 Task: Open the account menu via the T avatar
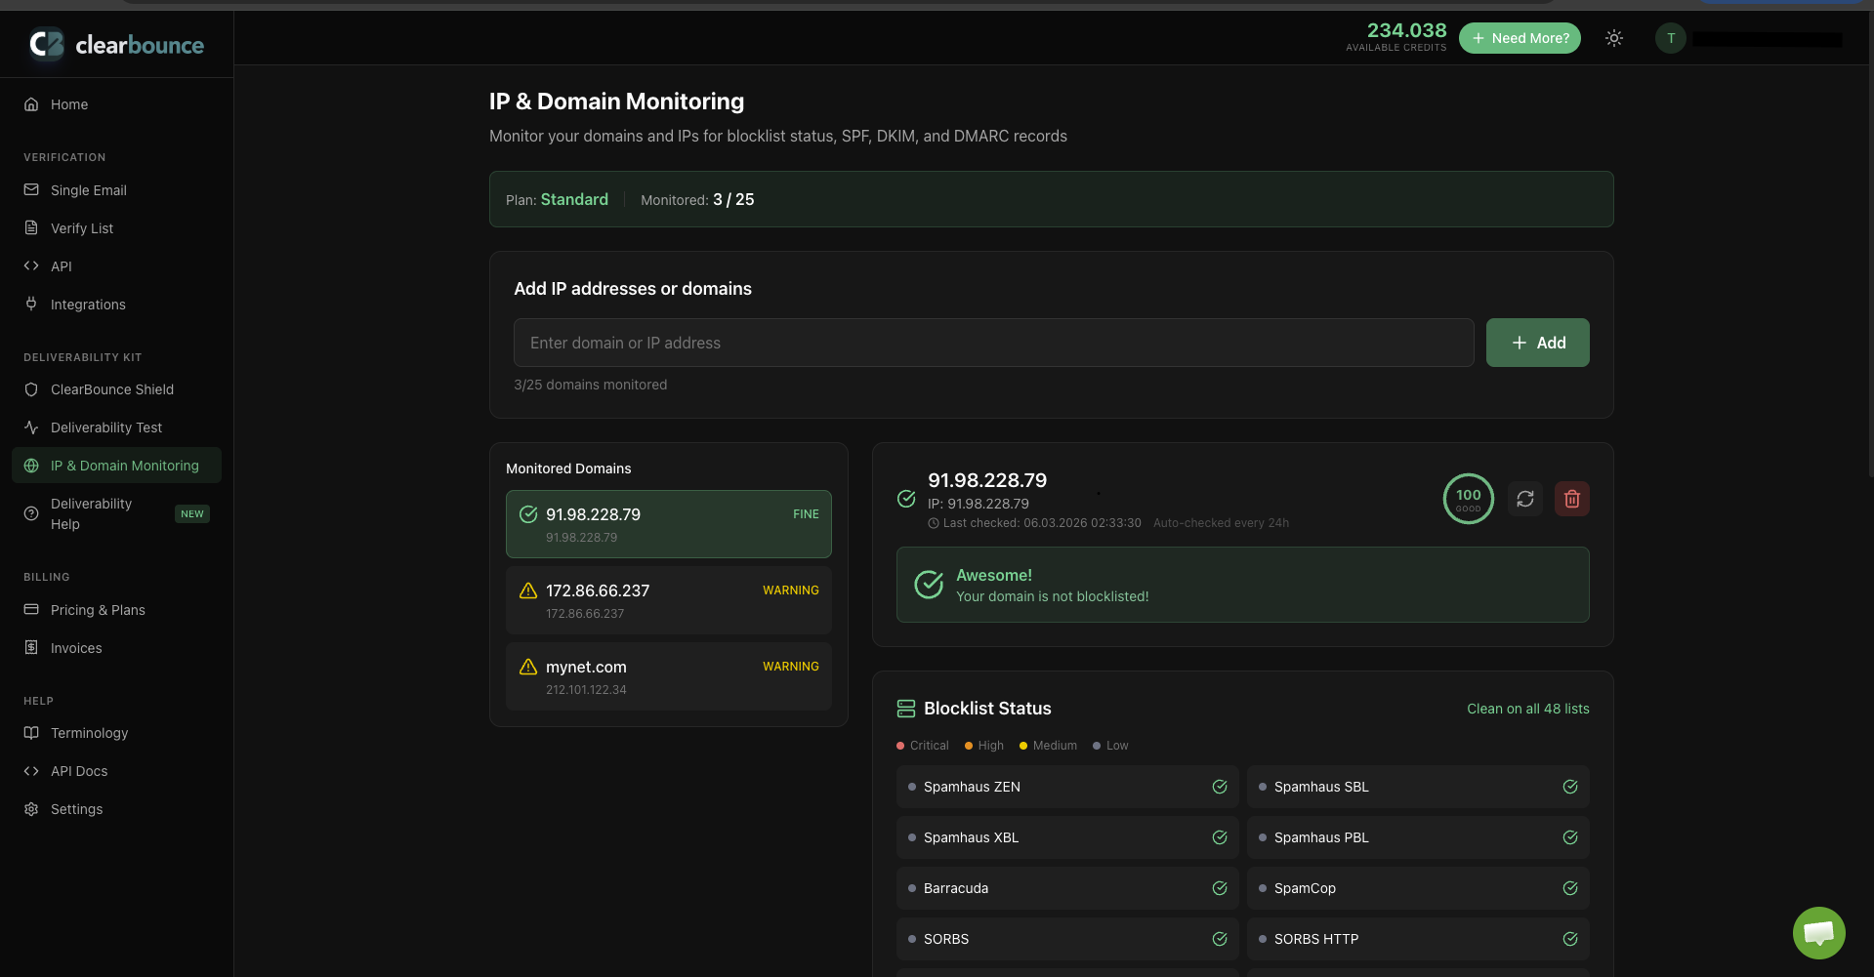coord(1670,38)
